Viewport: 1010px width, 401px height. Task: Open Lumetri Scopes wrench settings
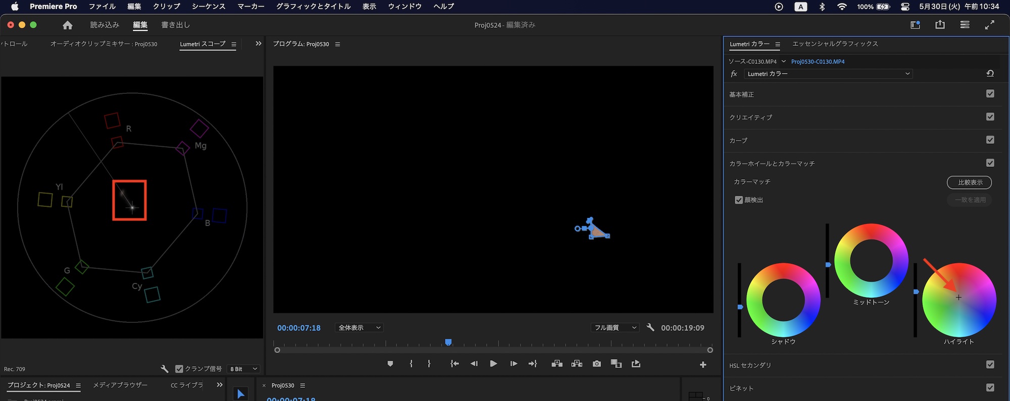pos(164,369)
